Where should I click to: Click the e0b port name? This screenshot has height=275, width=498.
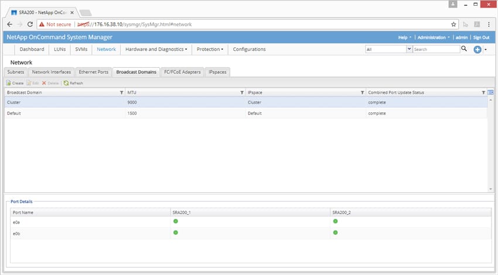click(x=16, y=234)
